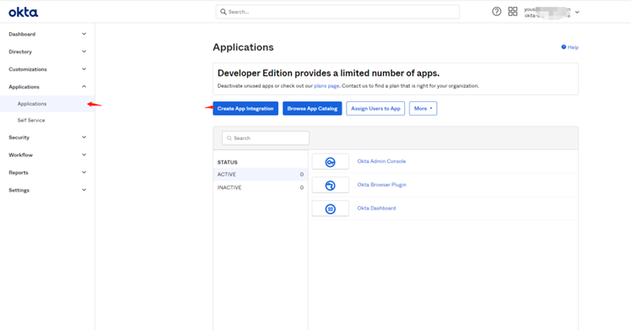Viewport: 631px width, 330px height.
Task: Filter by INACTIVE status
Action: pyautogui.click(x=261, y=187)
